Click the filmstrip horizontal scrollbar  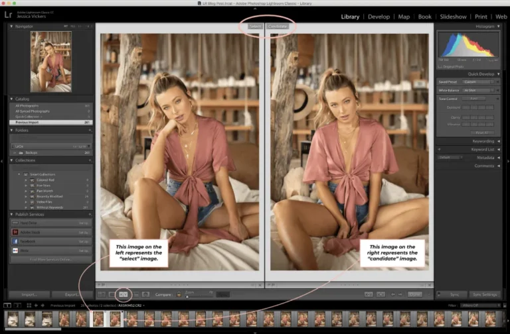tap(33, 329)
